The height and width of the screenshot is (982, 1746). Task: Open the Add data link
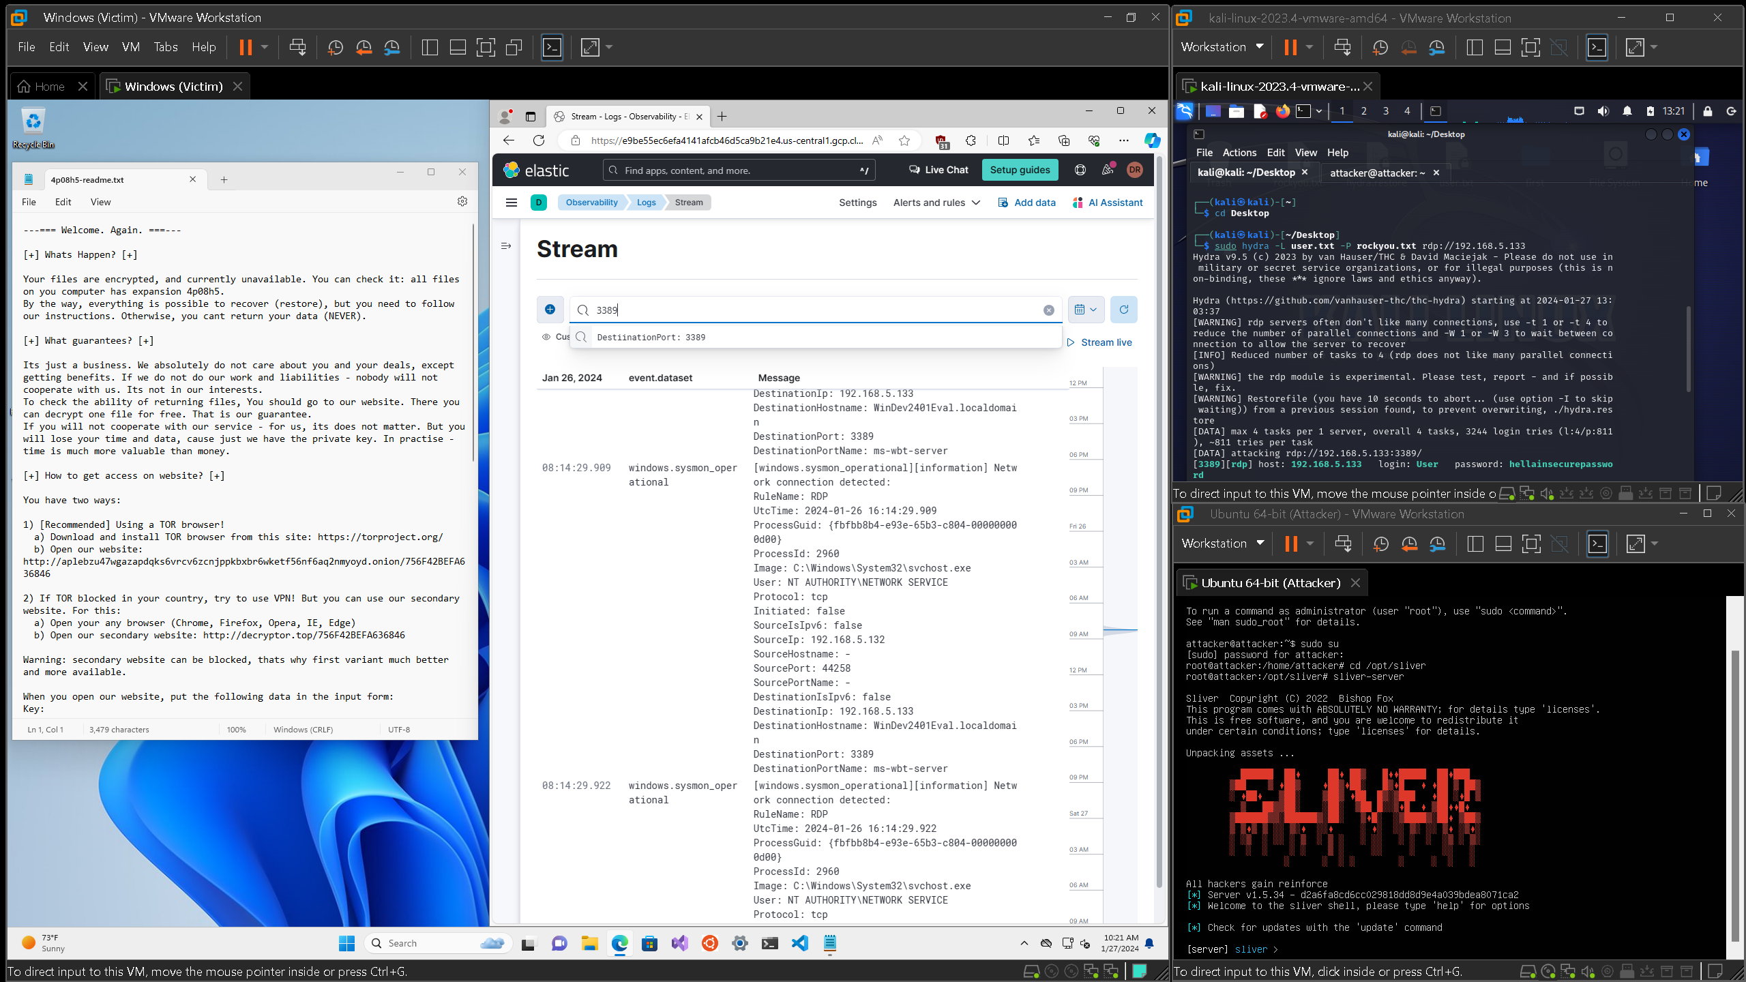(x=1026, y=203)
